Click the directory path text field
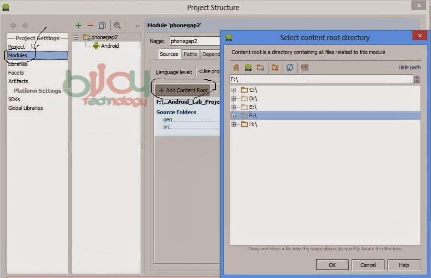 320,79
